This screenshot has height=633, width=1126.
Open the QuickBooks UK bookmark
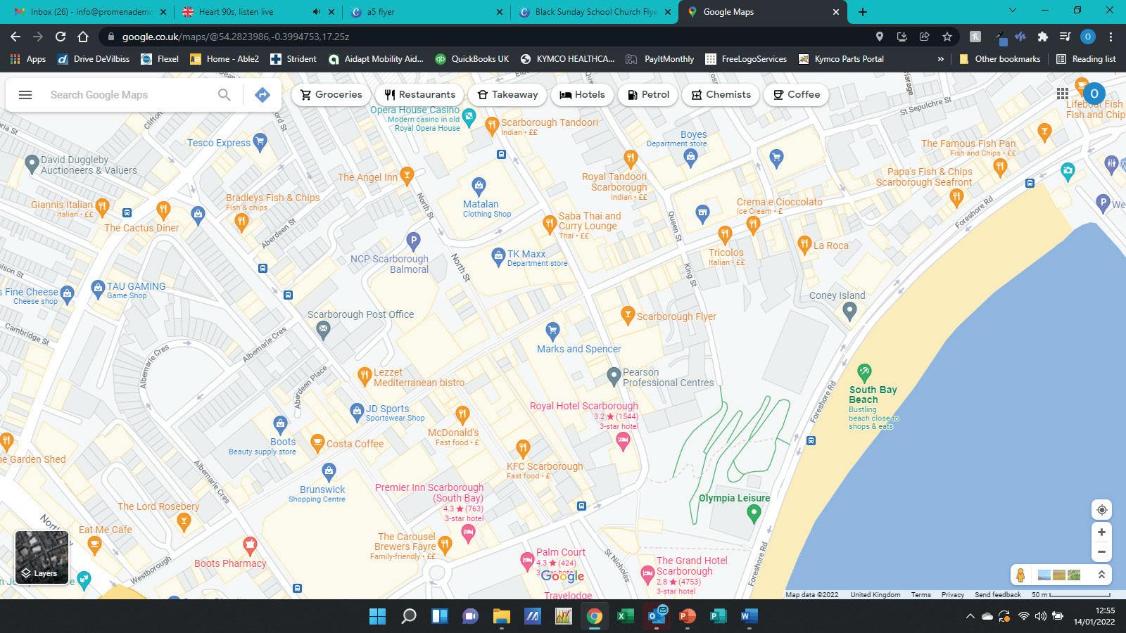tap(472, 59)
